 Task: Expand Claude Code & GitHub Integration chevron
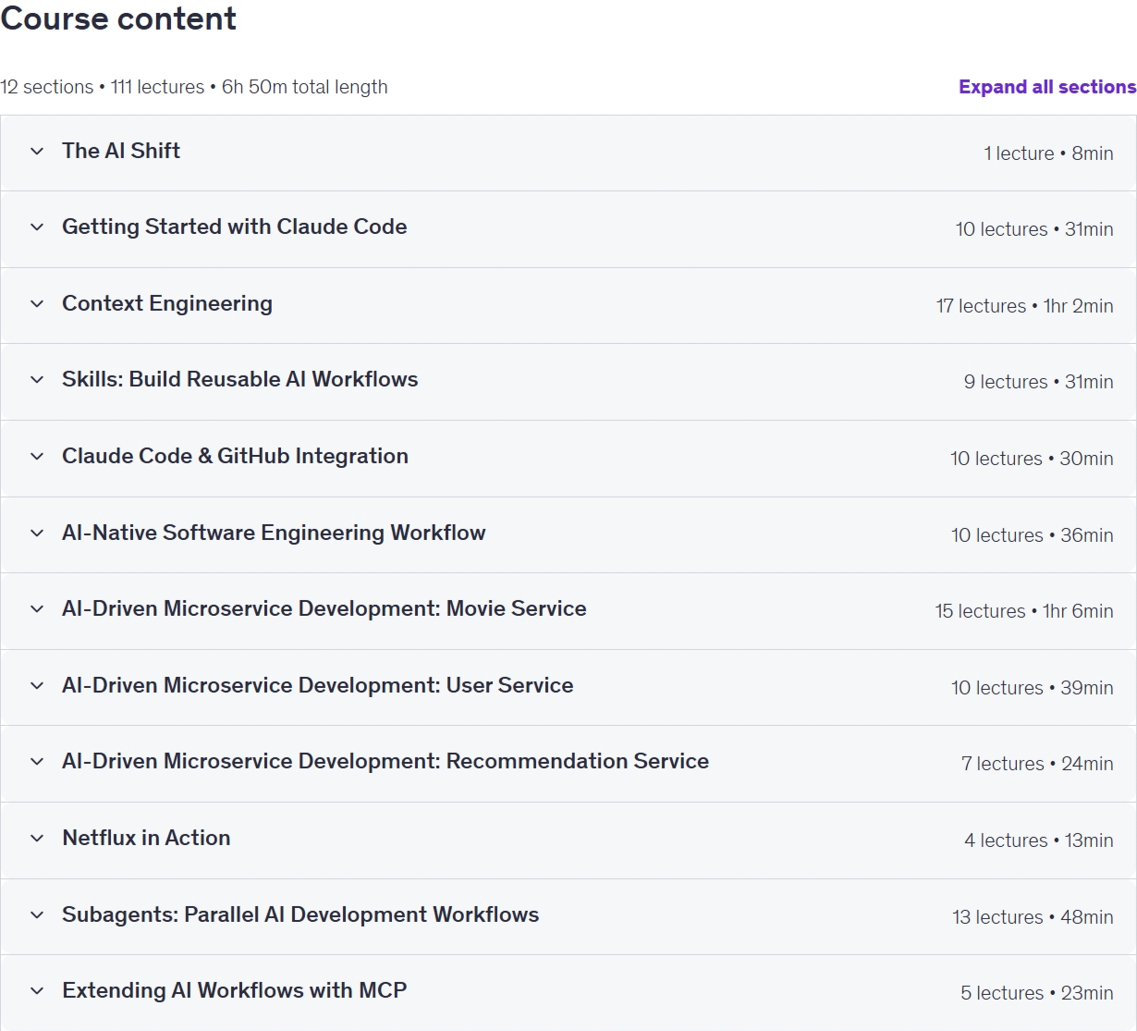tap(37, 457)
